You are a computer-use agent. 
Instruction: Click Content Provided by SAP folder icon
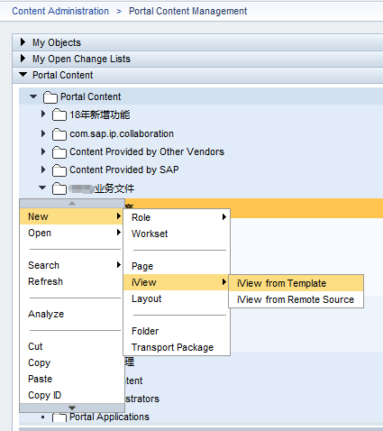[59, 170]
